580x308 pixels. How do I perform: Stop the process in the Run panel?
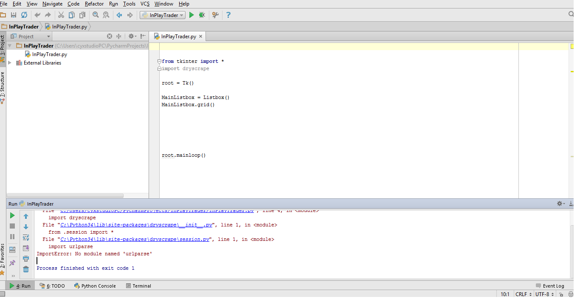12,226
